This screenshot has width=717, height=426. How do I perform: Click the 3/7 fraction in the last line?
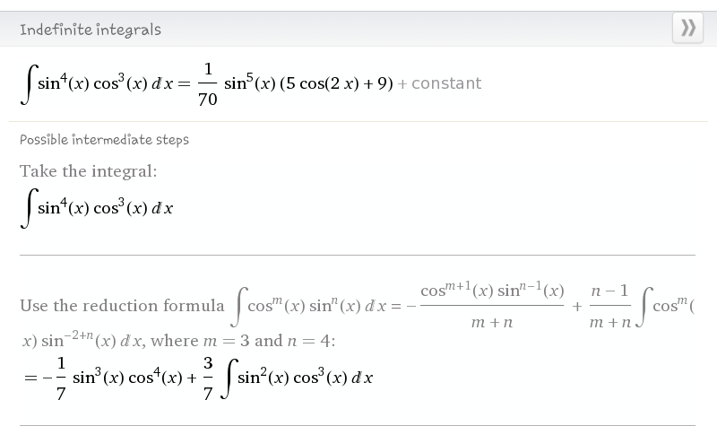click(x=207, y=378)
